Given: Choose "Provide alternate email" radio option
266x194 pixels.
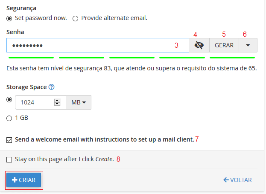Looking at the screenshot, I should 76,18.
